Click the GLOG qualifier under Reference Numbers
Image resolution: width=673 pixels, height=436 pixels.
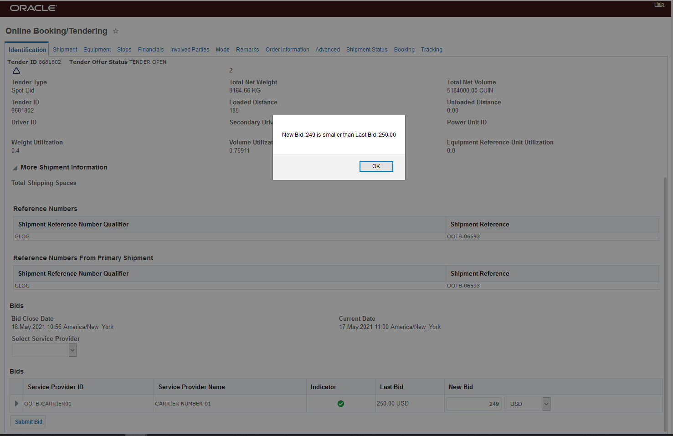[x=22, y=236]
